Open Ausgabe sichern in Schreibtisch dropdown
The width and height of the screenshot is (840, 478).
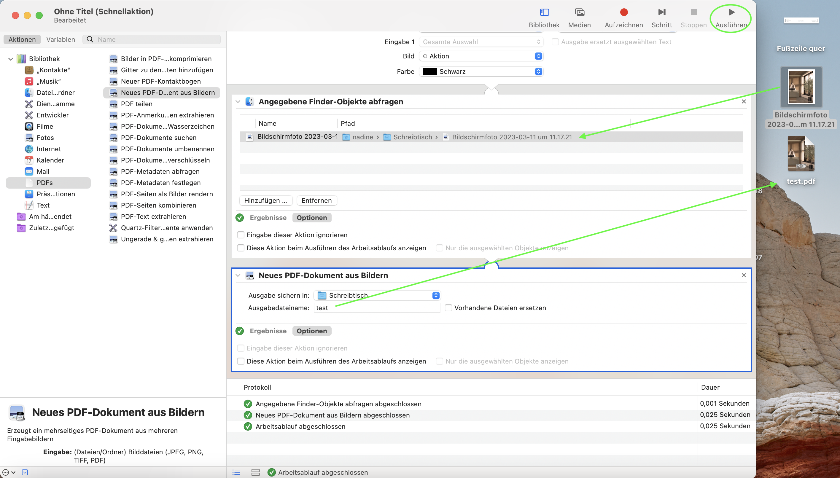point(377,295)
